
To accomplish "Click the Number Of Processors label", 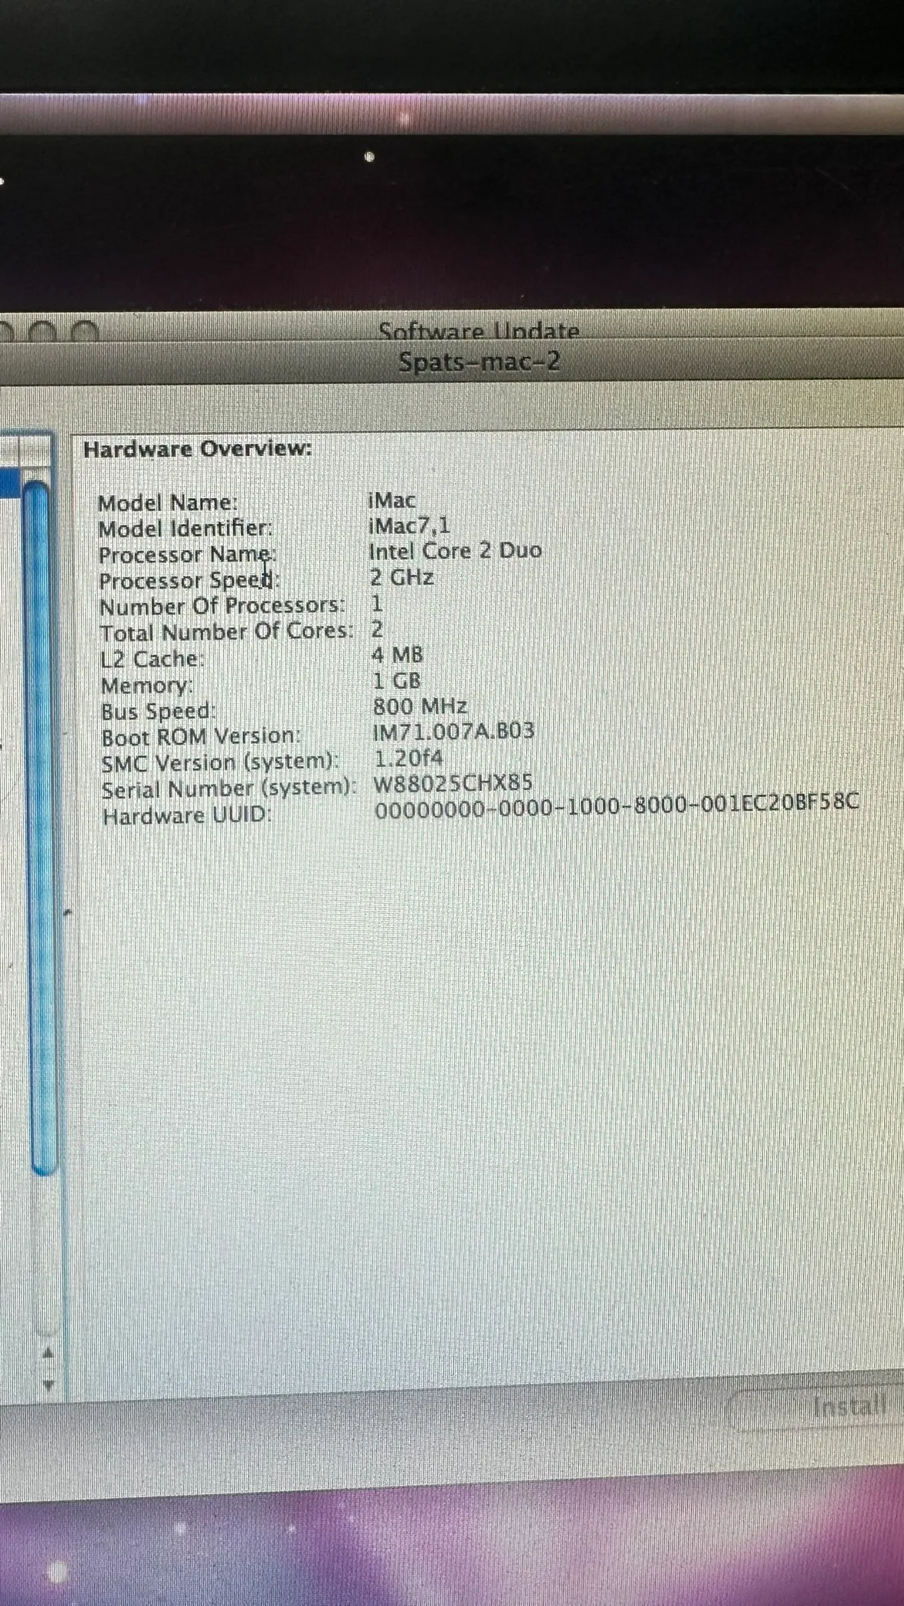I will (x=223, y=606).
